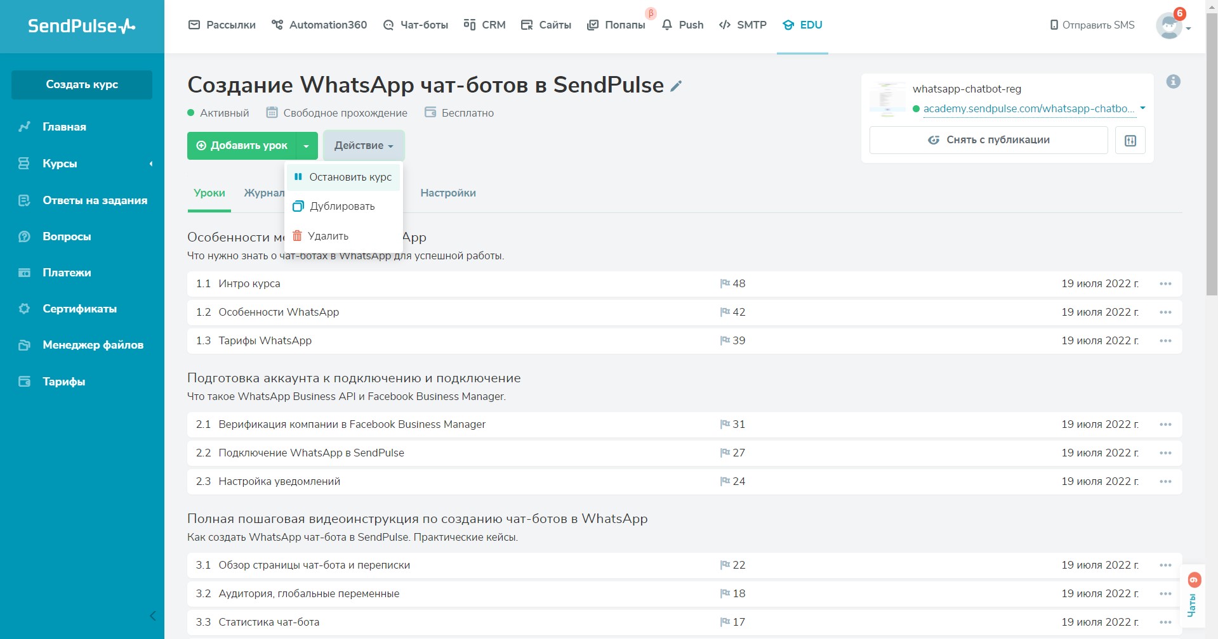Click flag count 31 for lesson 2.1
This screenshot has width=1218, height=639.
(732, 424)
